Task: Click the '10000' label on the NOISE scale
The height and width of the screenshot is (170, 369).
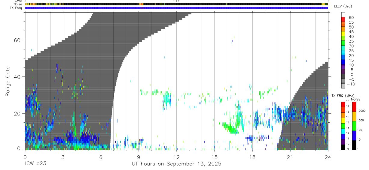Action: point(362,111)
